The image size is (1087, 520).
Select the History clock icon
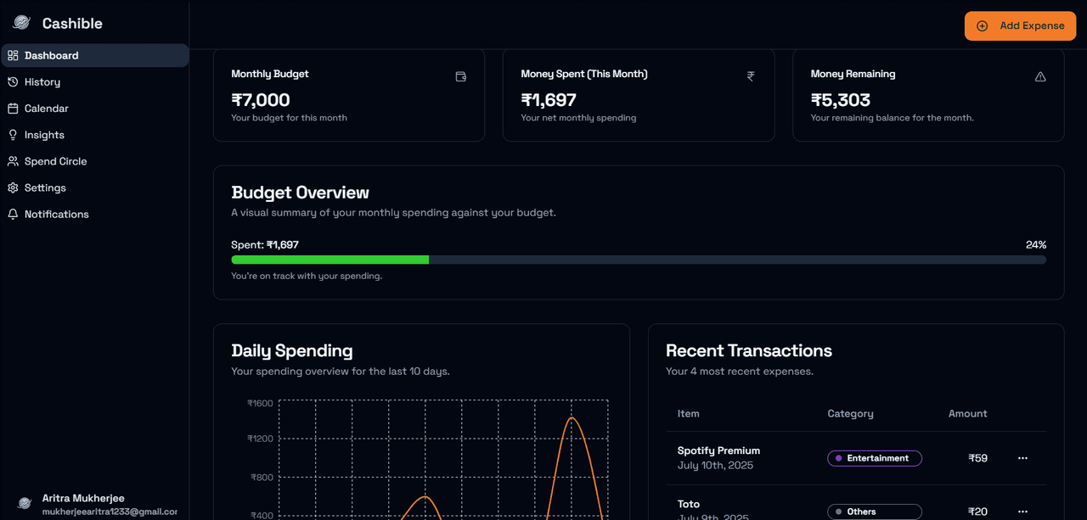[12, 81]
